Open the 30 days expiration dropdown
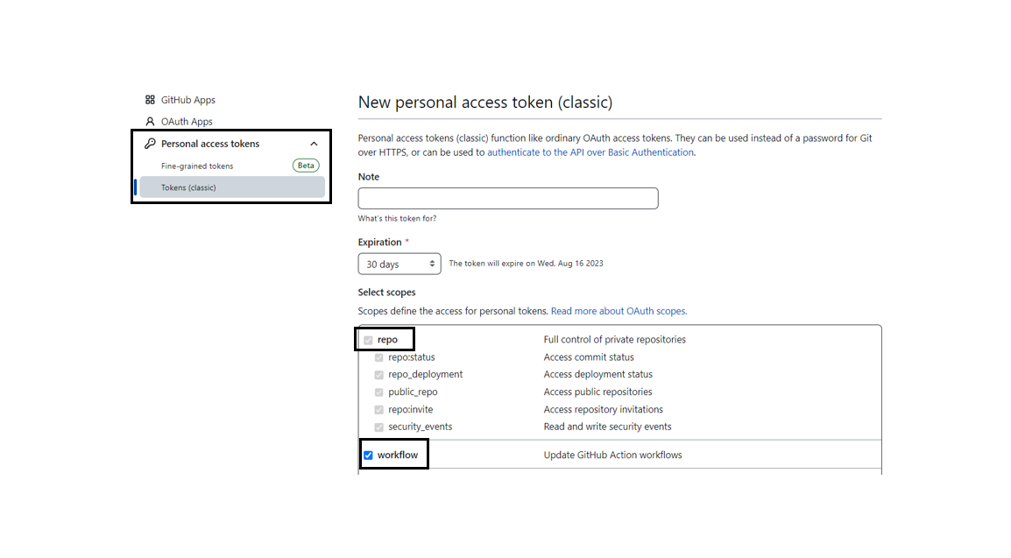This screenshot has width=1011, height=558. tap(399, 264)
